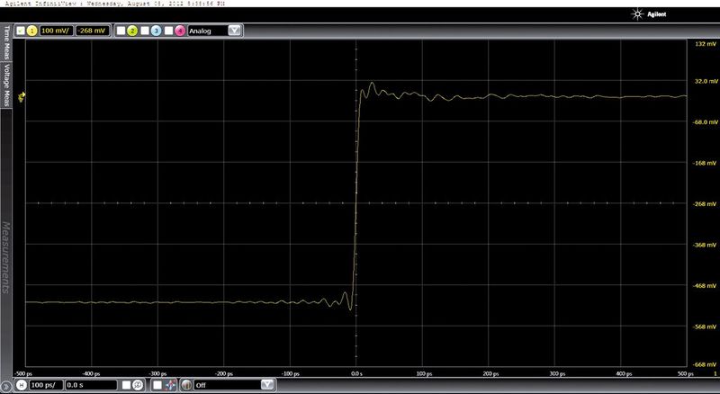Click the 100 ps time axis label
This screenshot has height=394, width=720.
tap(424, 374)
